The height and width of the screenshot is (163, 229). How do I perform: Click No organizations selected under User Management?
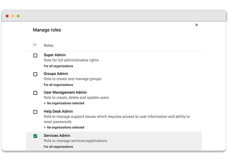65,103
